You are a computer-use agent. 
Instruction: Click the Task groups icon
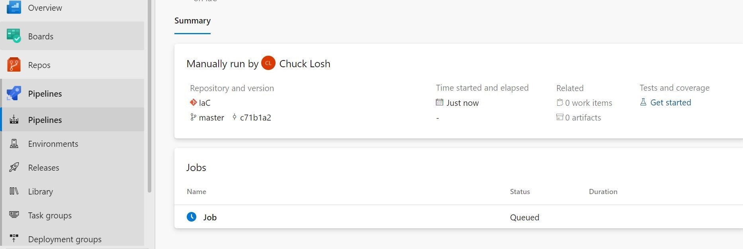pos(14,215)
